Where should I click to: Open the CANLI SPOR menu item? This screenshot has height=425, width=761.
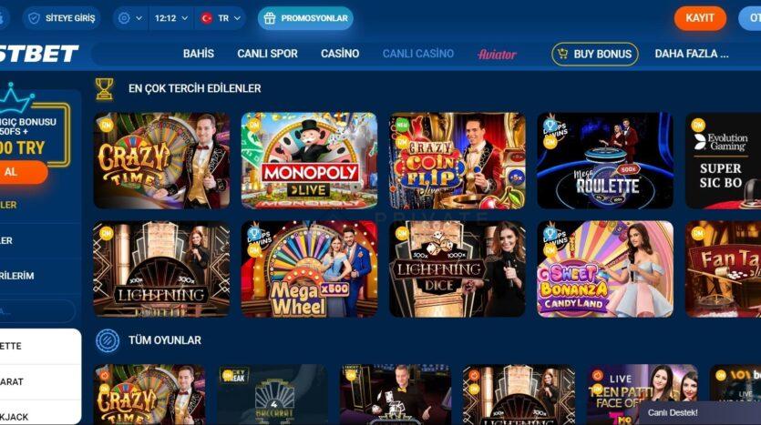pos(267,54)
